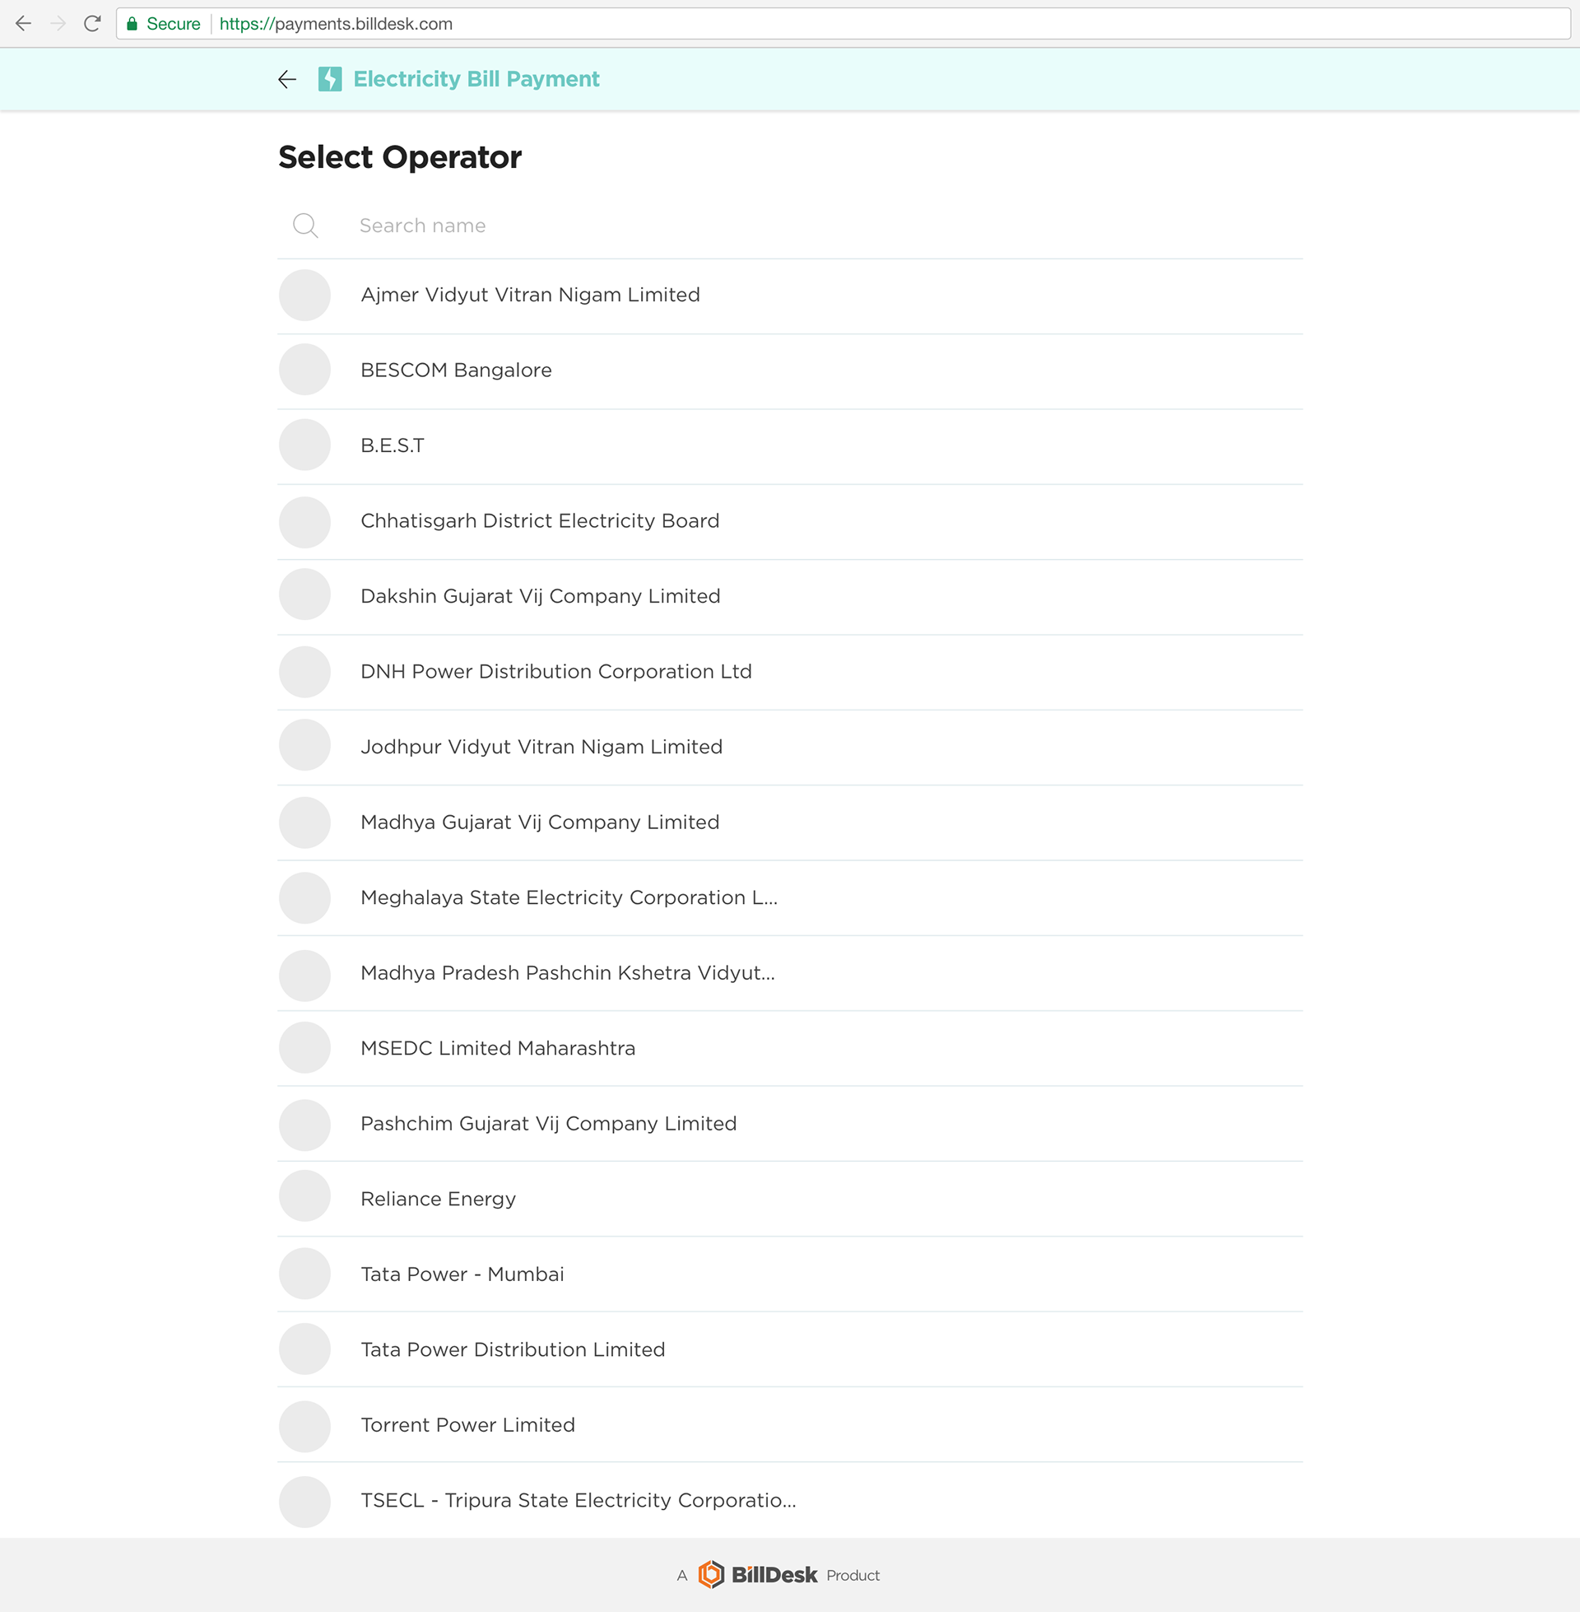Screen dimensions: 1580x1612
Task: Click the browser reload icon
Action: 92,24
